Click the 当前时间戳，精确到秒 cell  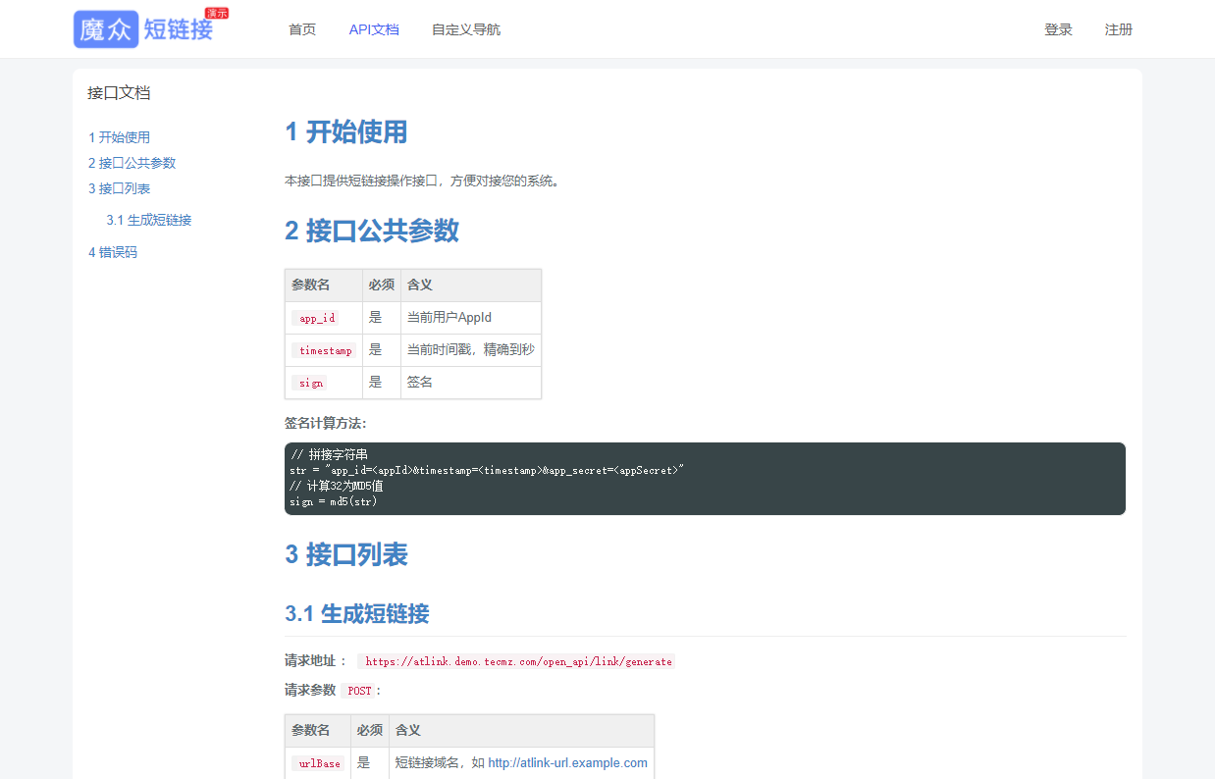pyautogui.click(x=471, y=350)
